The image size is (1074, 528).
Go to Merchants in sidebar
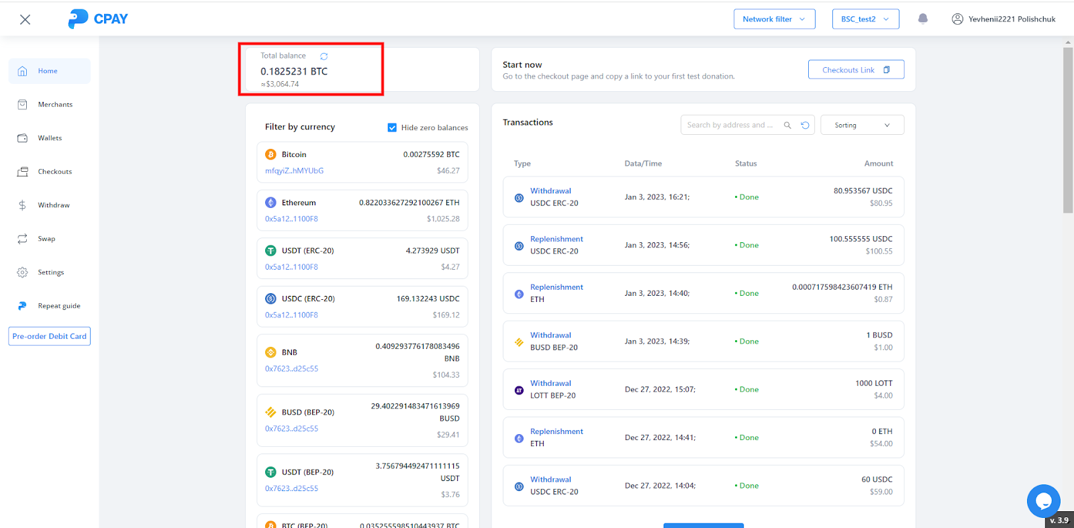coord(55,105)
